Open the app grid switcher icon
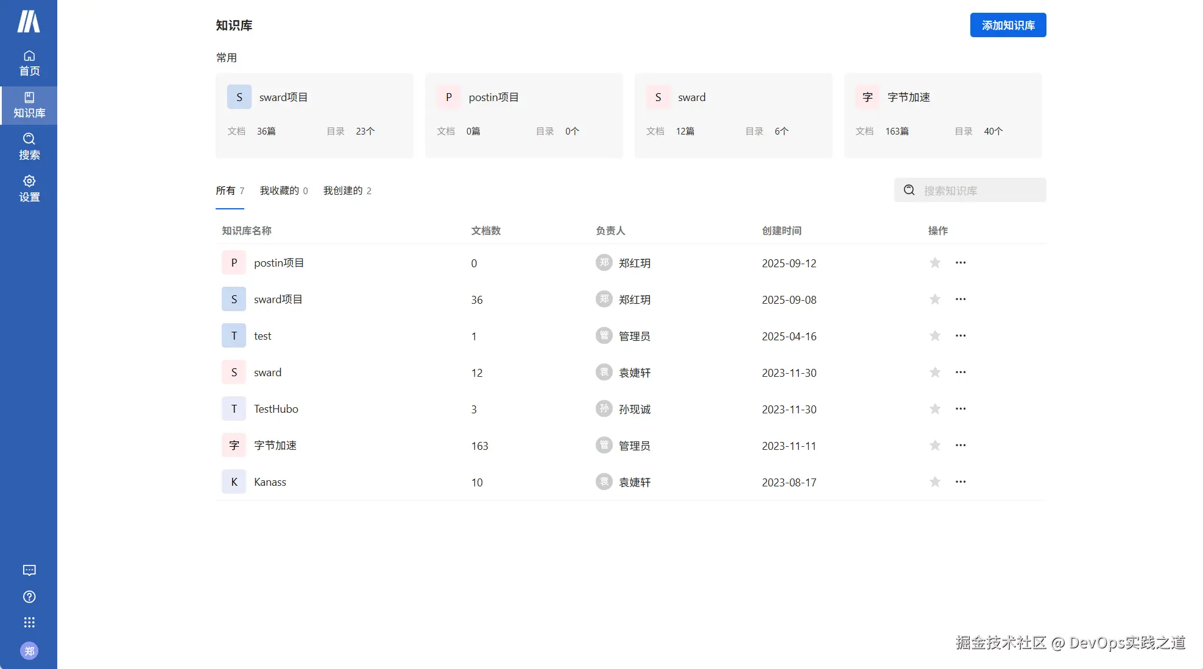Screen dimensions: 1203x669 point(29,622)
